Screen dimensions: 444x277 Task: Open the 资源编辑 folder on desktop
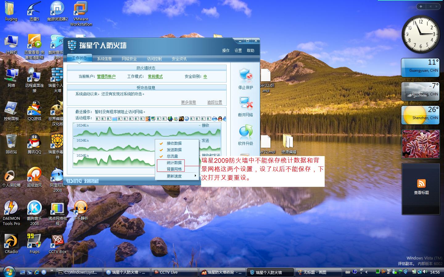[x=289, y=144]
